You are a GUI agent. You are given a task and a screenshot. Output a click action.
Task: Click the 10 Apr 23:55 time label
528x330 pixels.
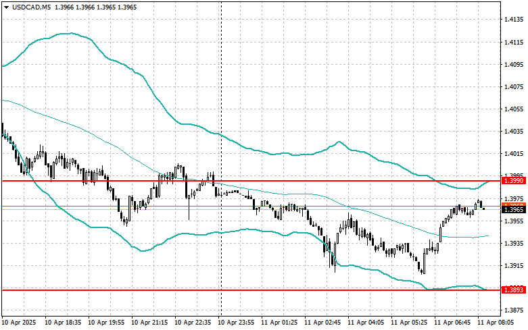coord(236,323)
